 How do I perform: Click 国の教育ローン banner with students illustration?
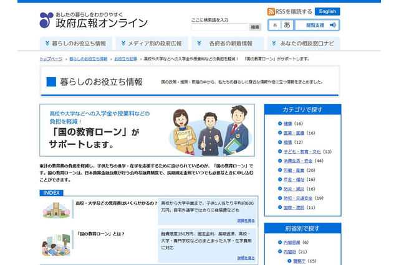pos(147,130)
